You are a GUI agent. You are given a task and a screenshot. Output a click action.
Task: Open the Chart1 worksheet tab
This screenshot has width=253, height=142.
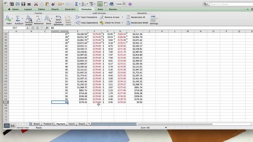(72, 124)
